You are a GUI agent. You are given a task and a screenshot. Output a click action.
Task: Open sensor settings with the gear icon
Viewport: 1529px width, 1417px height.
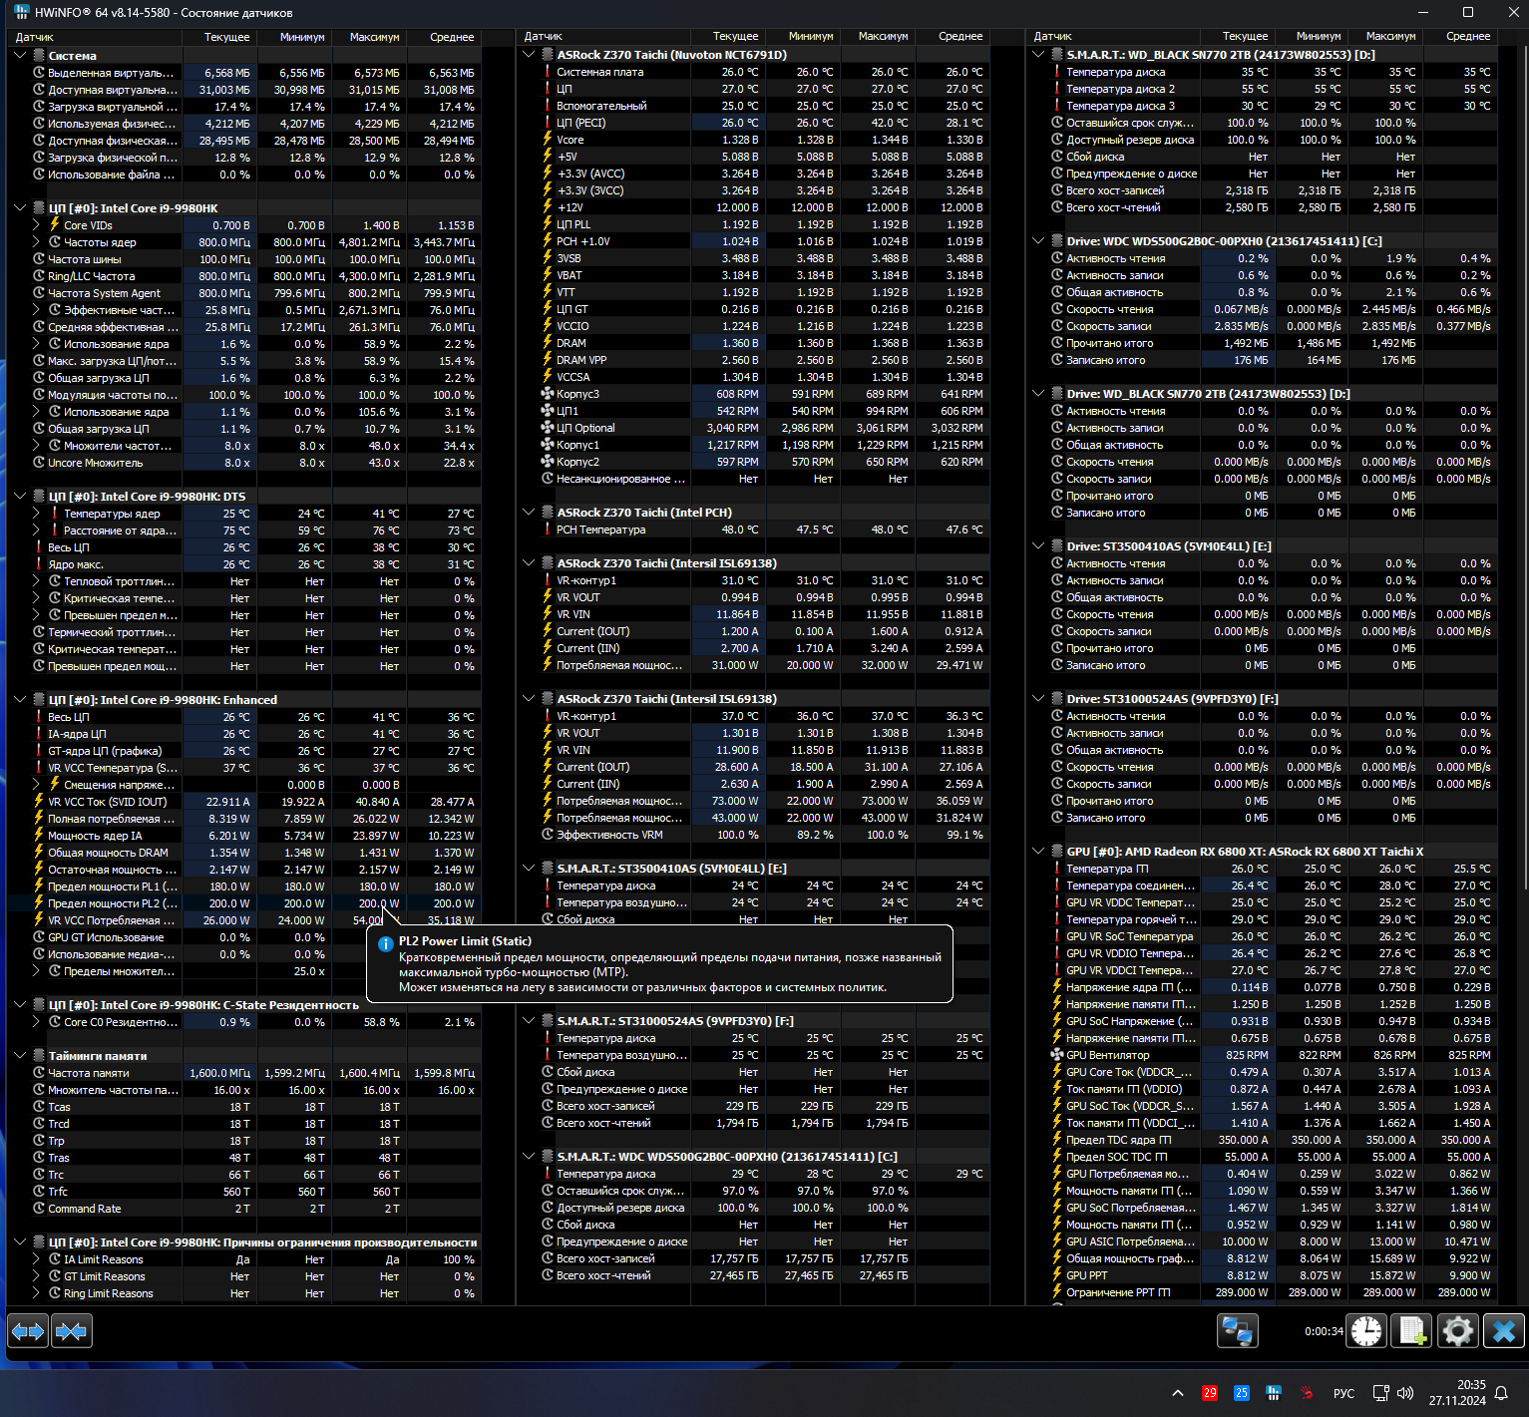[x=1457, y=1331]
